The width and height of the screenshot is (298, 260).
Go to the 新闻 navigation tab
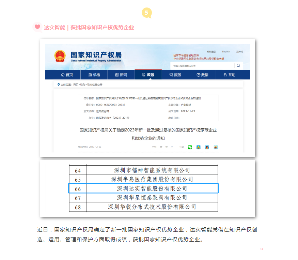click(x=121, y=75)
